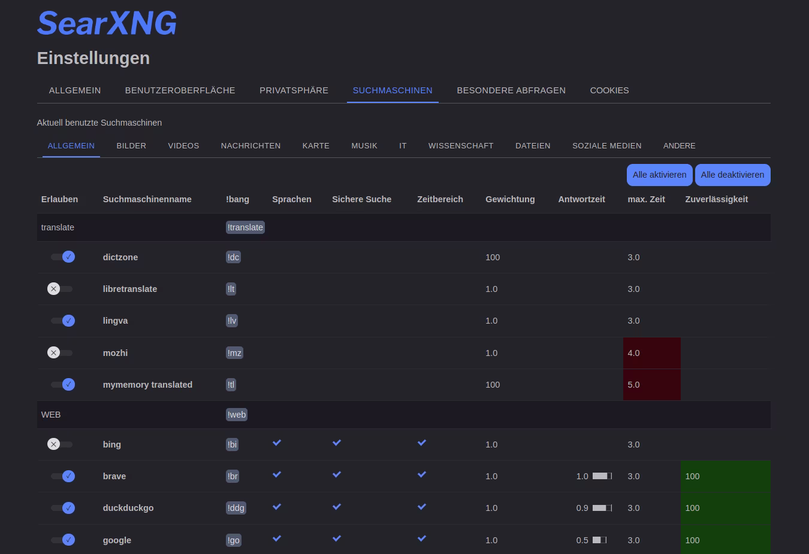
Task: Click the "Aktuell benutzte Suchmaschinen" label
Action: coord(99,123)
